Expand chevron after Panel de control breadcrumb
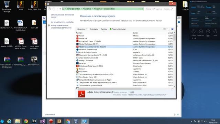Screen dimensions: 220x124 click(81, 9)
